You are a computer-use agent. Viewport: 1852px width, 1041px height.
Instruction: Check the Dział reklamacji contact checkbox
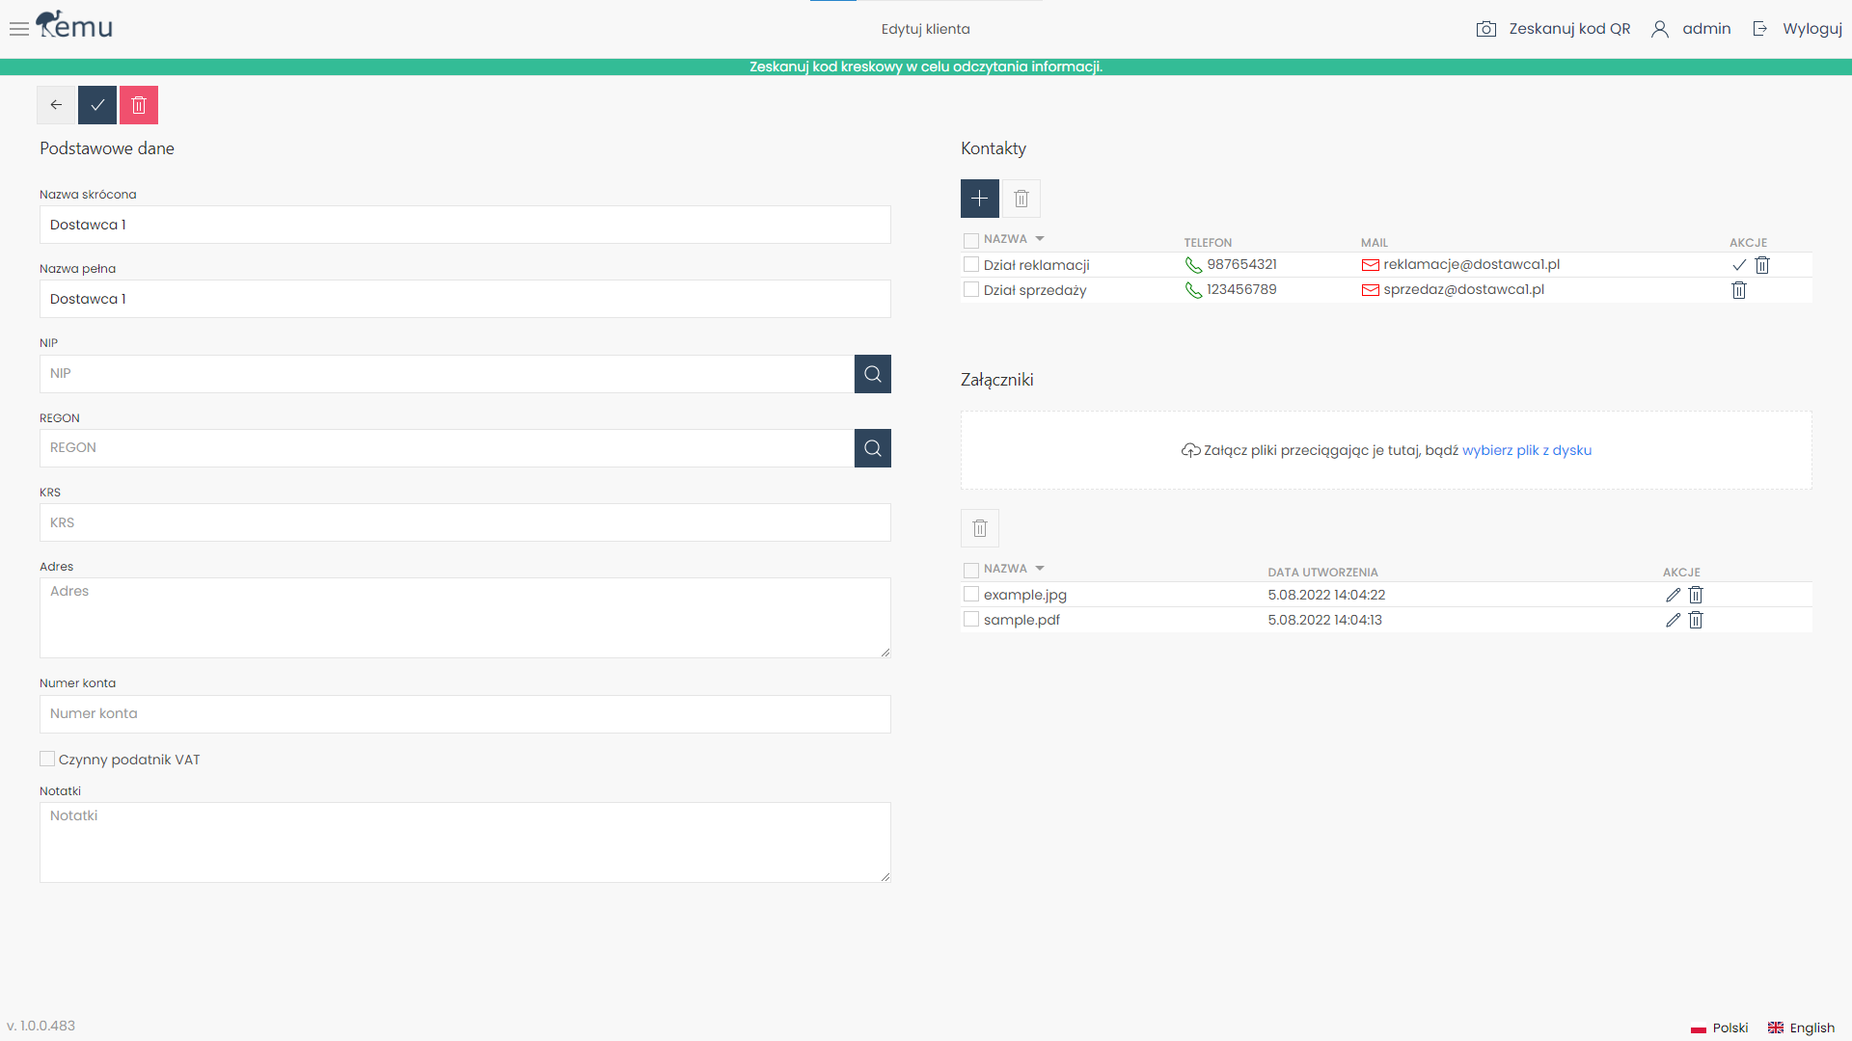click(971, 265)
